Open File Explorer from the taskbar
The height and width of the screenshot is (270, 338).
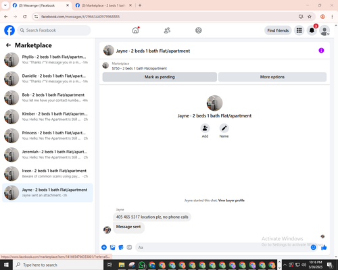(122, 265)
